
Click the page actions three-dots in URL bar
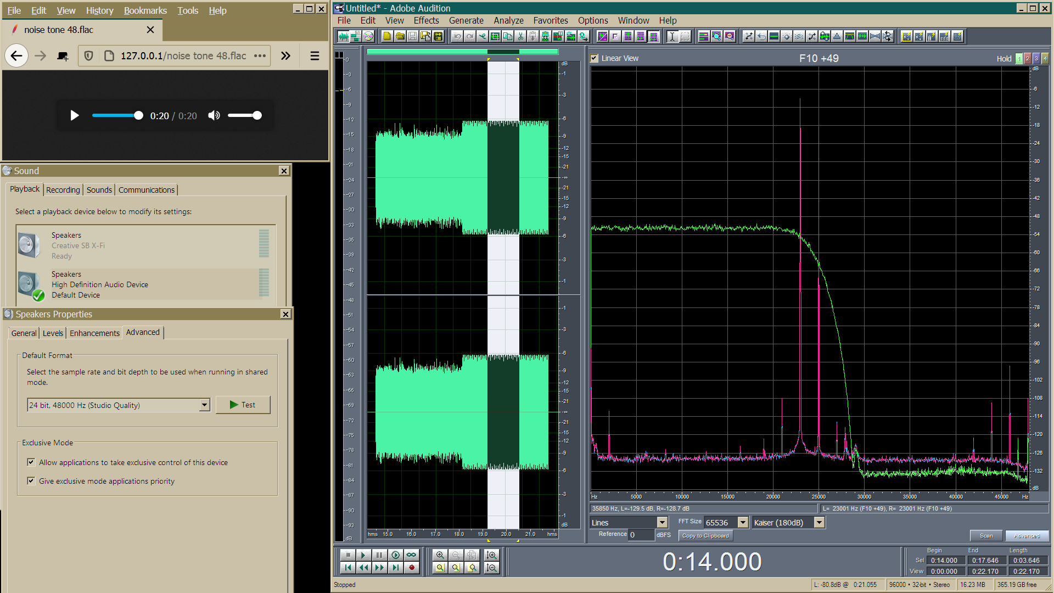coord(260,55)
